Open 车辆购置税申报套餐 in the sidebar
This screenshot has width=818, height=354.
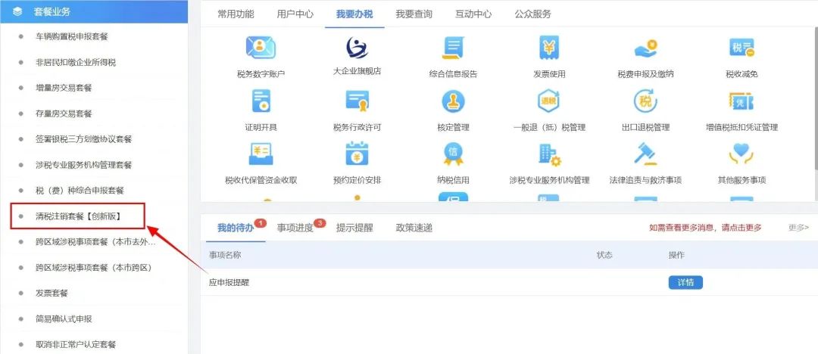pos(71,36)
